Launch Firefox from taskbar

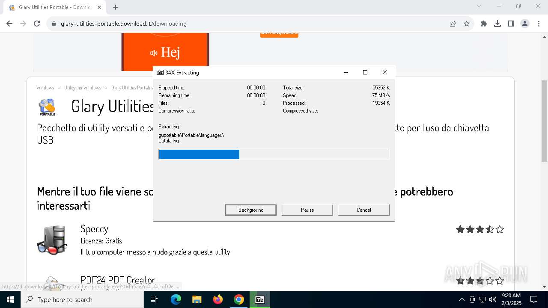[218, 299]
